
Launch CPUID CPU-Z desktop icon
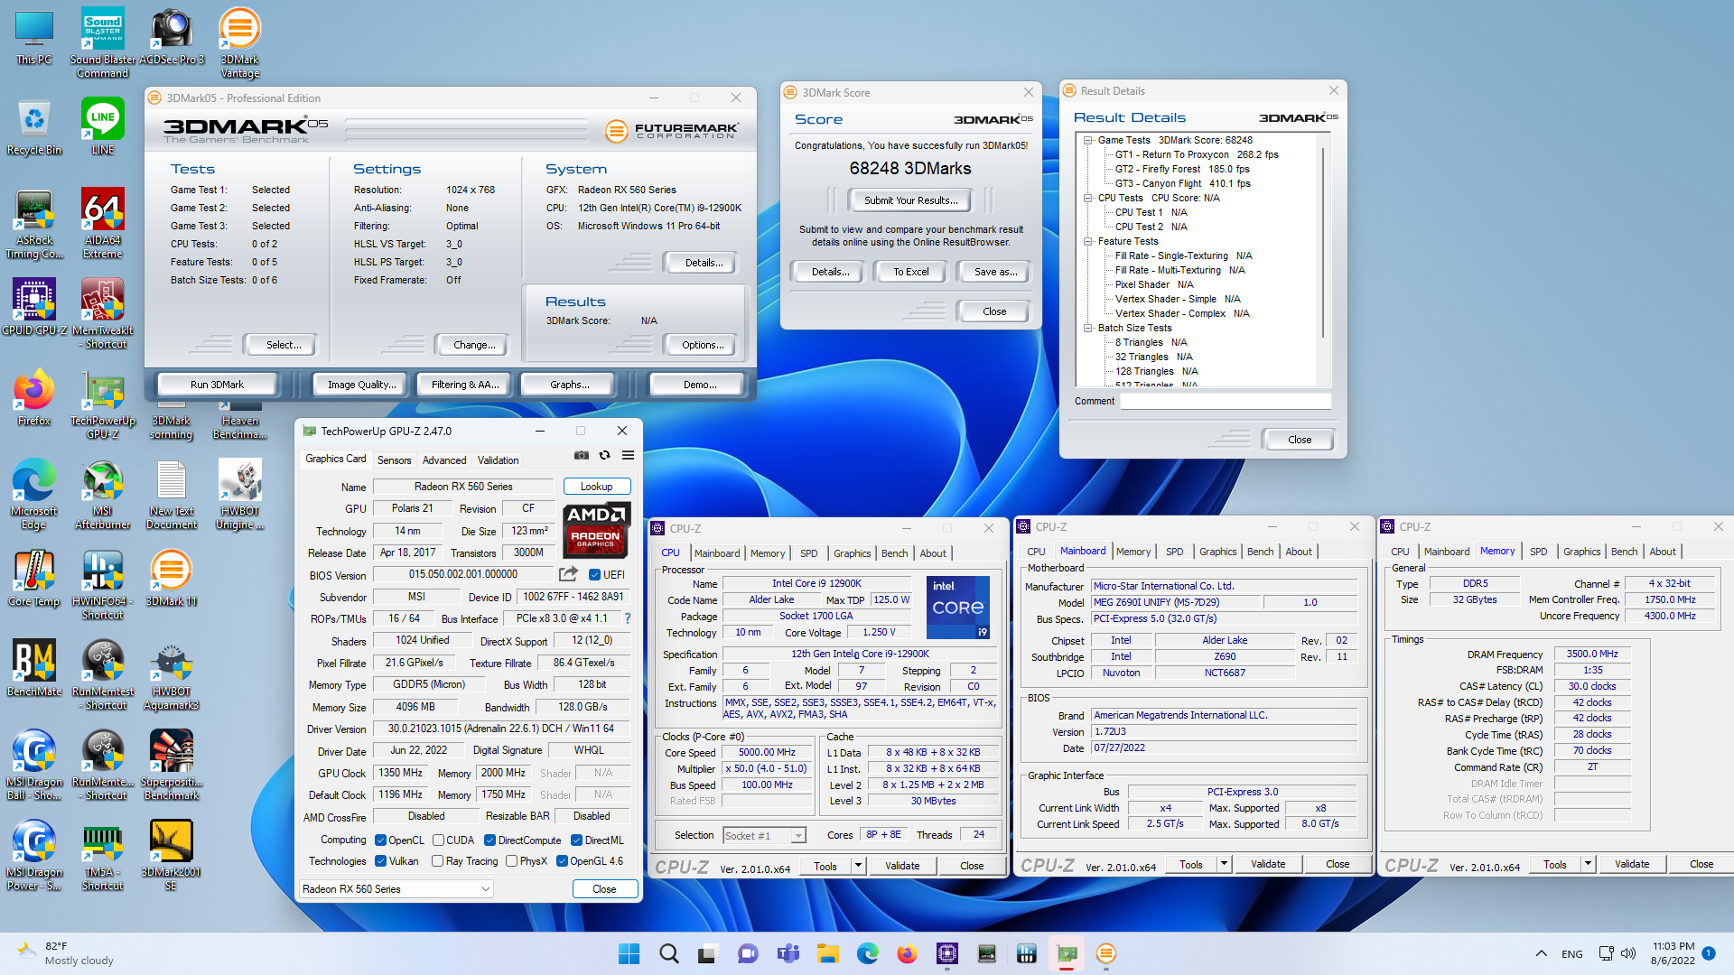point(34,307)
